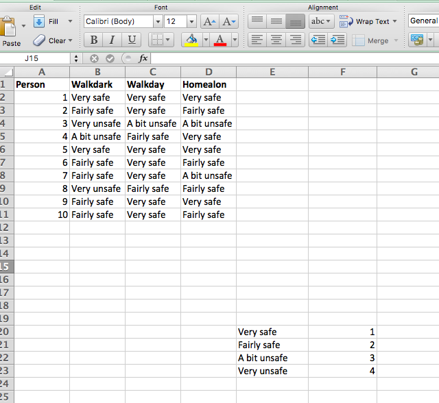Click the Fill down icon
439x403 pixels.
click(x=39, y=21)
